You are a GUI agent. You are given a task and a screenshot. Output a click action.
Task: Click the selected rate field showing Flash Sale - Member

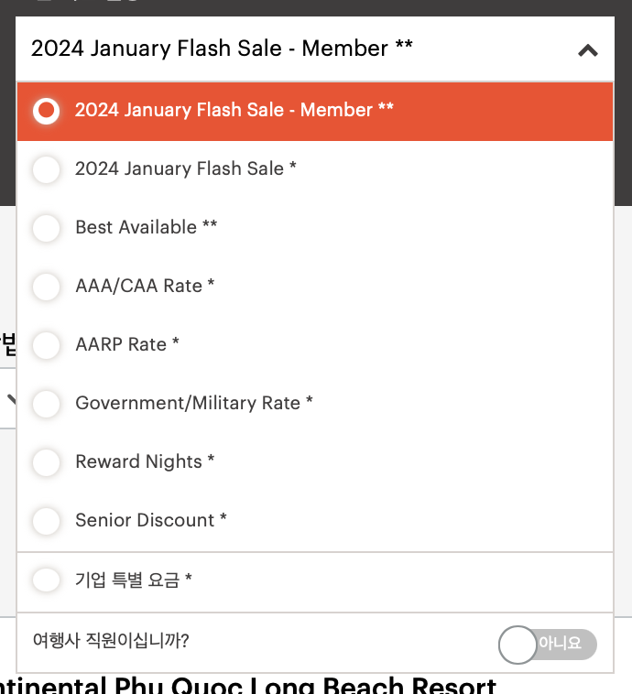coord(275,49)
